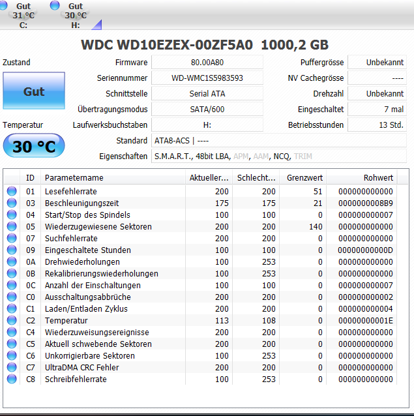Click threshold value 140
Image resolution: width=414 pixels, height=416 pixels.
[x=316, y=226]
